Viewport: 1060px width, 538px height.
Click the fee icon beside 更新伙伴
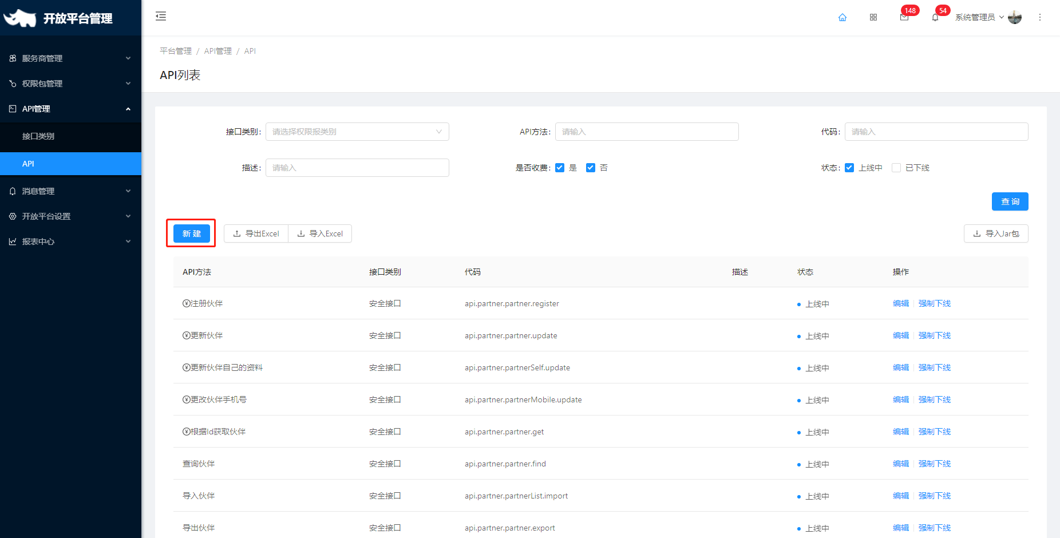187,335
